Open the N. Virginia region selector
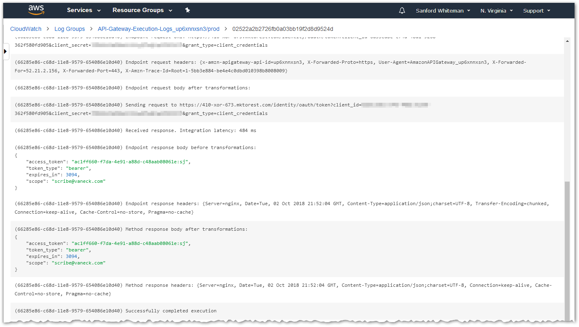 pos(497,11)
